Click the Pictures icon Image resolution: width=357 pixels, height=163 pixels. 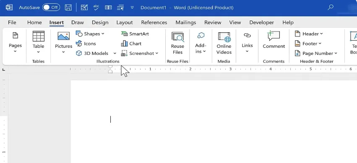coord(63,36)
